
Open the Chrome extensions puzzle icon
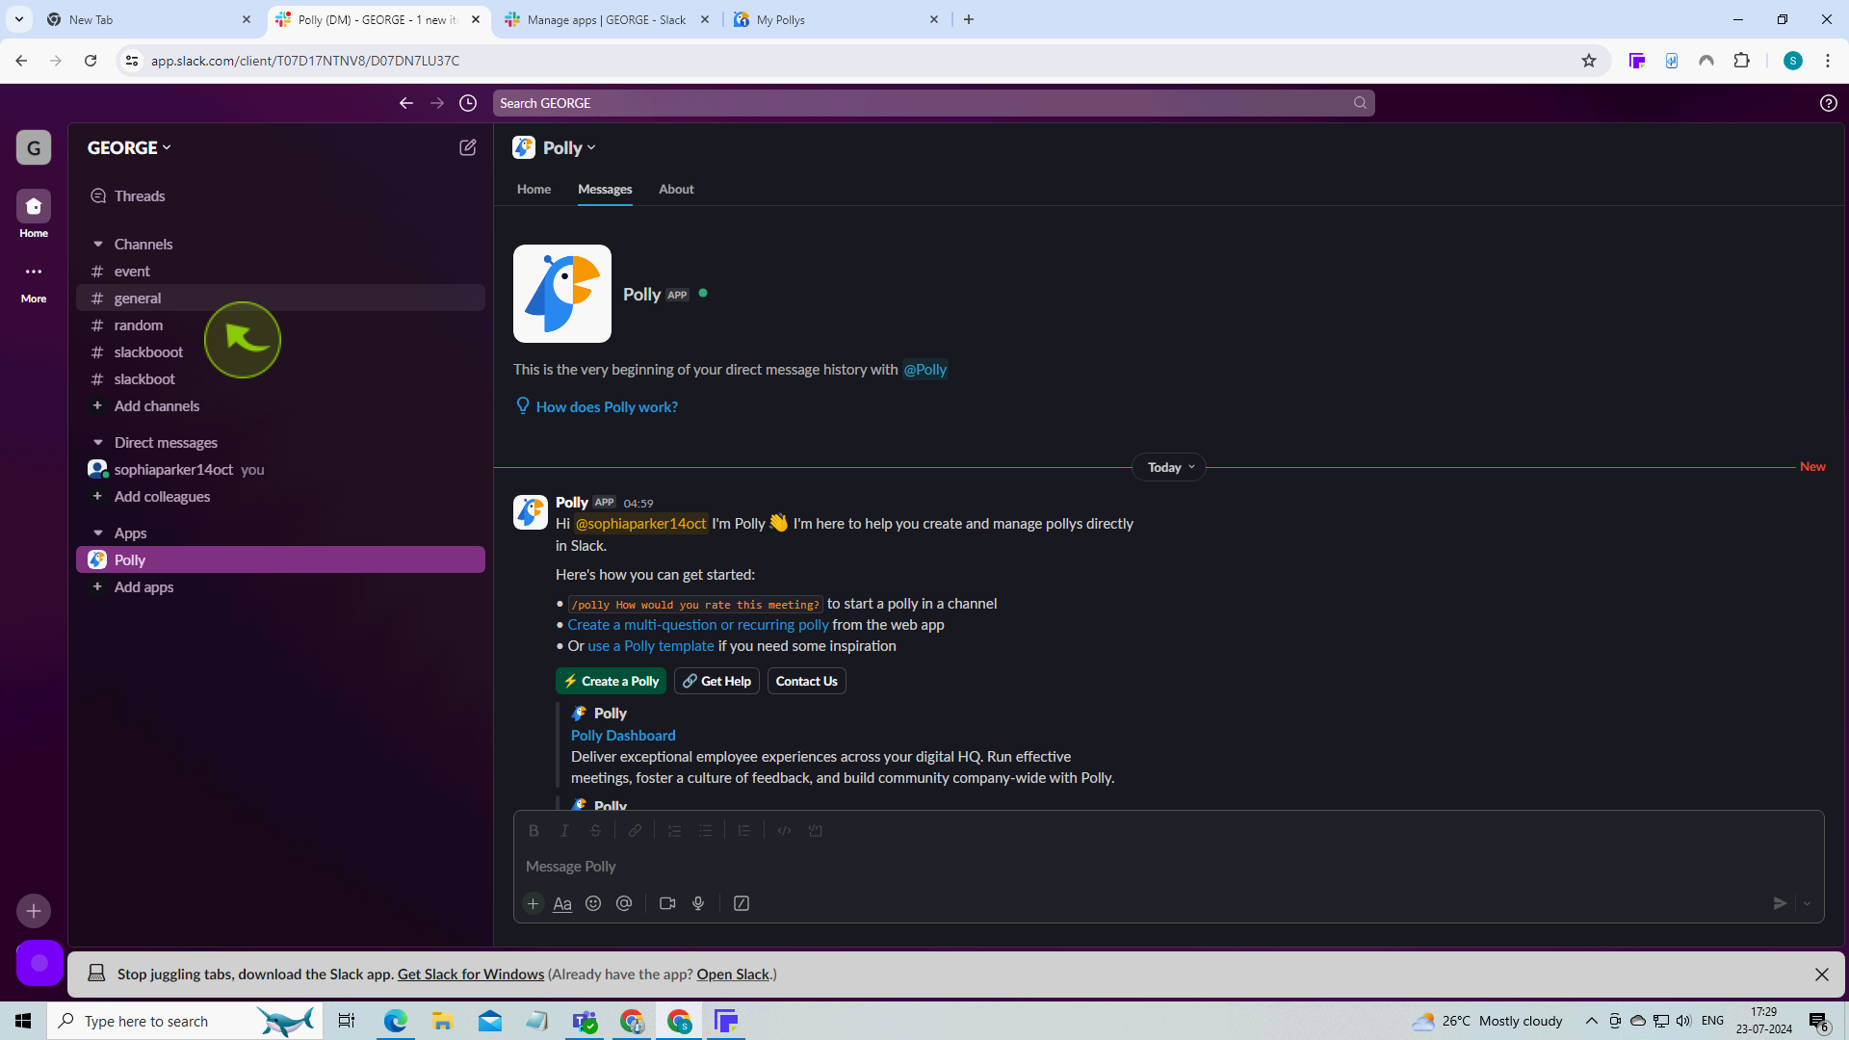(1741, 61)
